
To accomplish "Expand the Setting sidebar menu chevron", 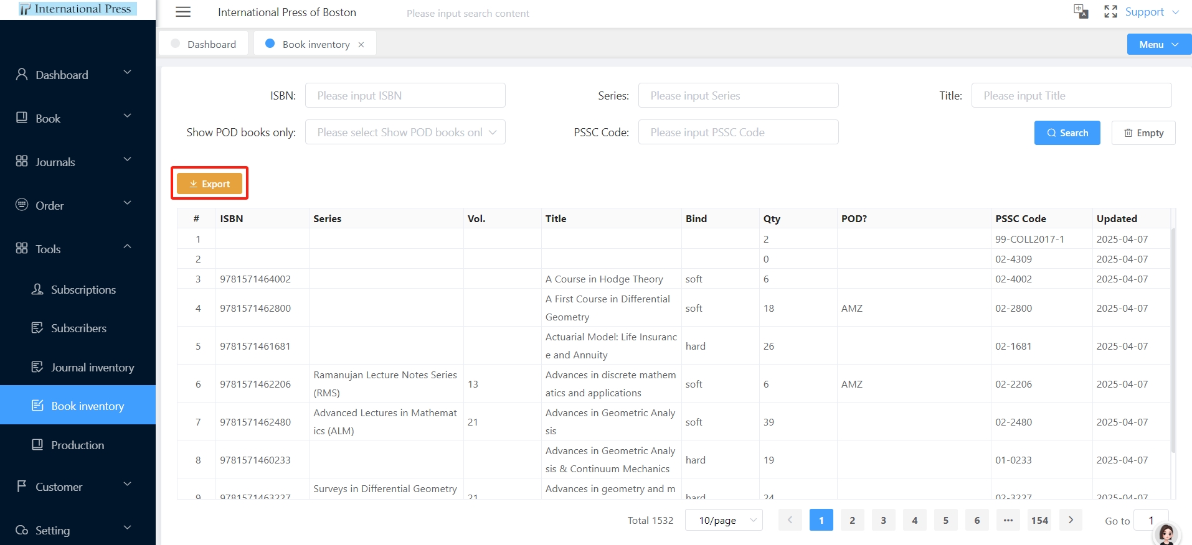I will (x=127, y=528).
